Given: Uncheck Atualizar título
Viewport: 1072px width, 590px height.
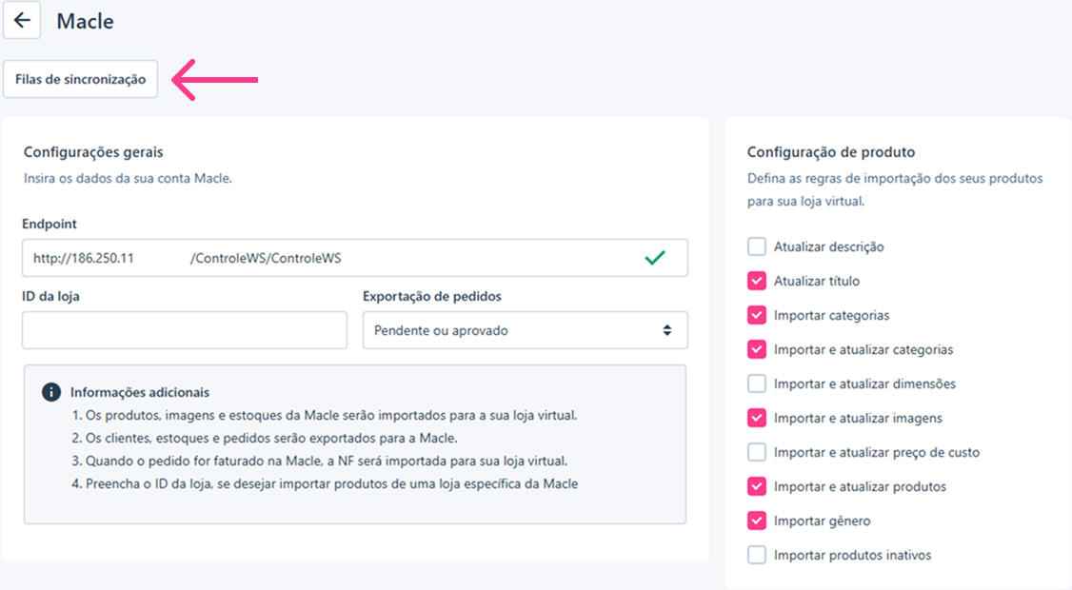Looking at the screenshot, I should (757, 281).
